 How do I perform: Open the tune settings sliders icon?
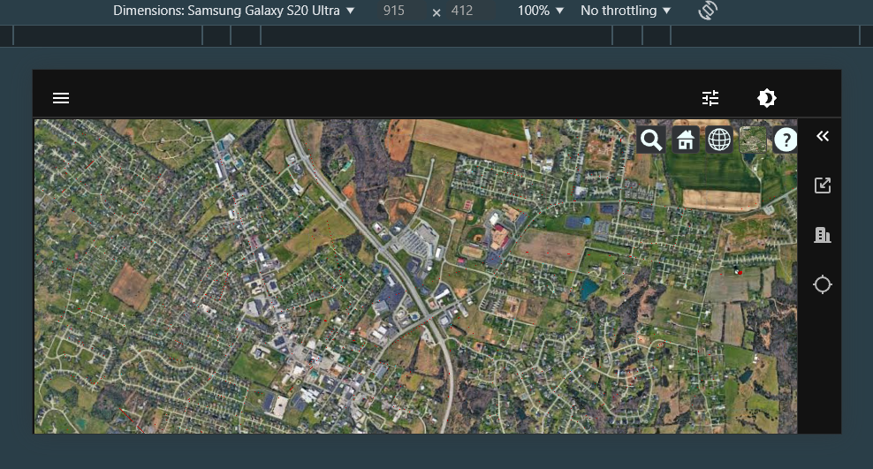coord(710,98)
